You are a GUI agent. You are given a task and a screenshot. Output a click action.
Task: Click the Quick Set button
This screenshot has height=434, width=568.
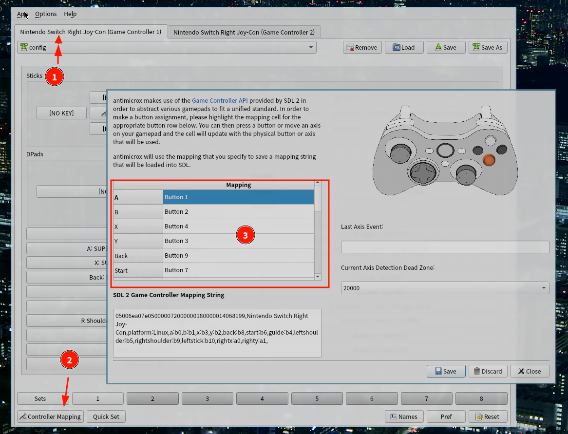pyautogui.click(x=106, y=416)
